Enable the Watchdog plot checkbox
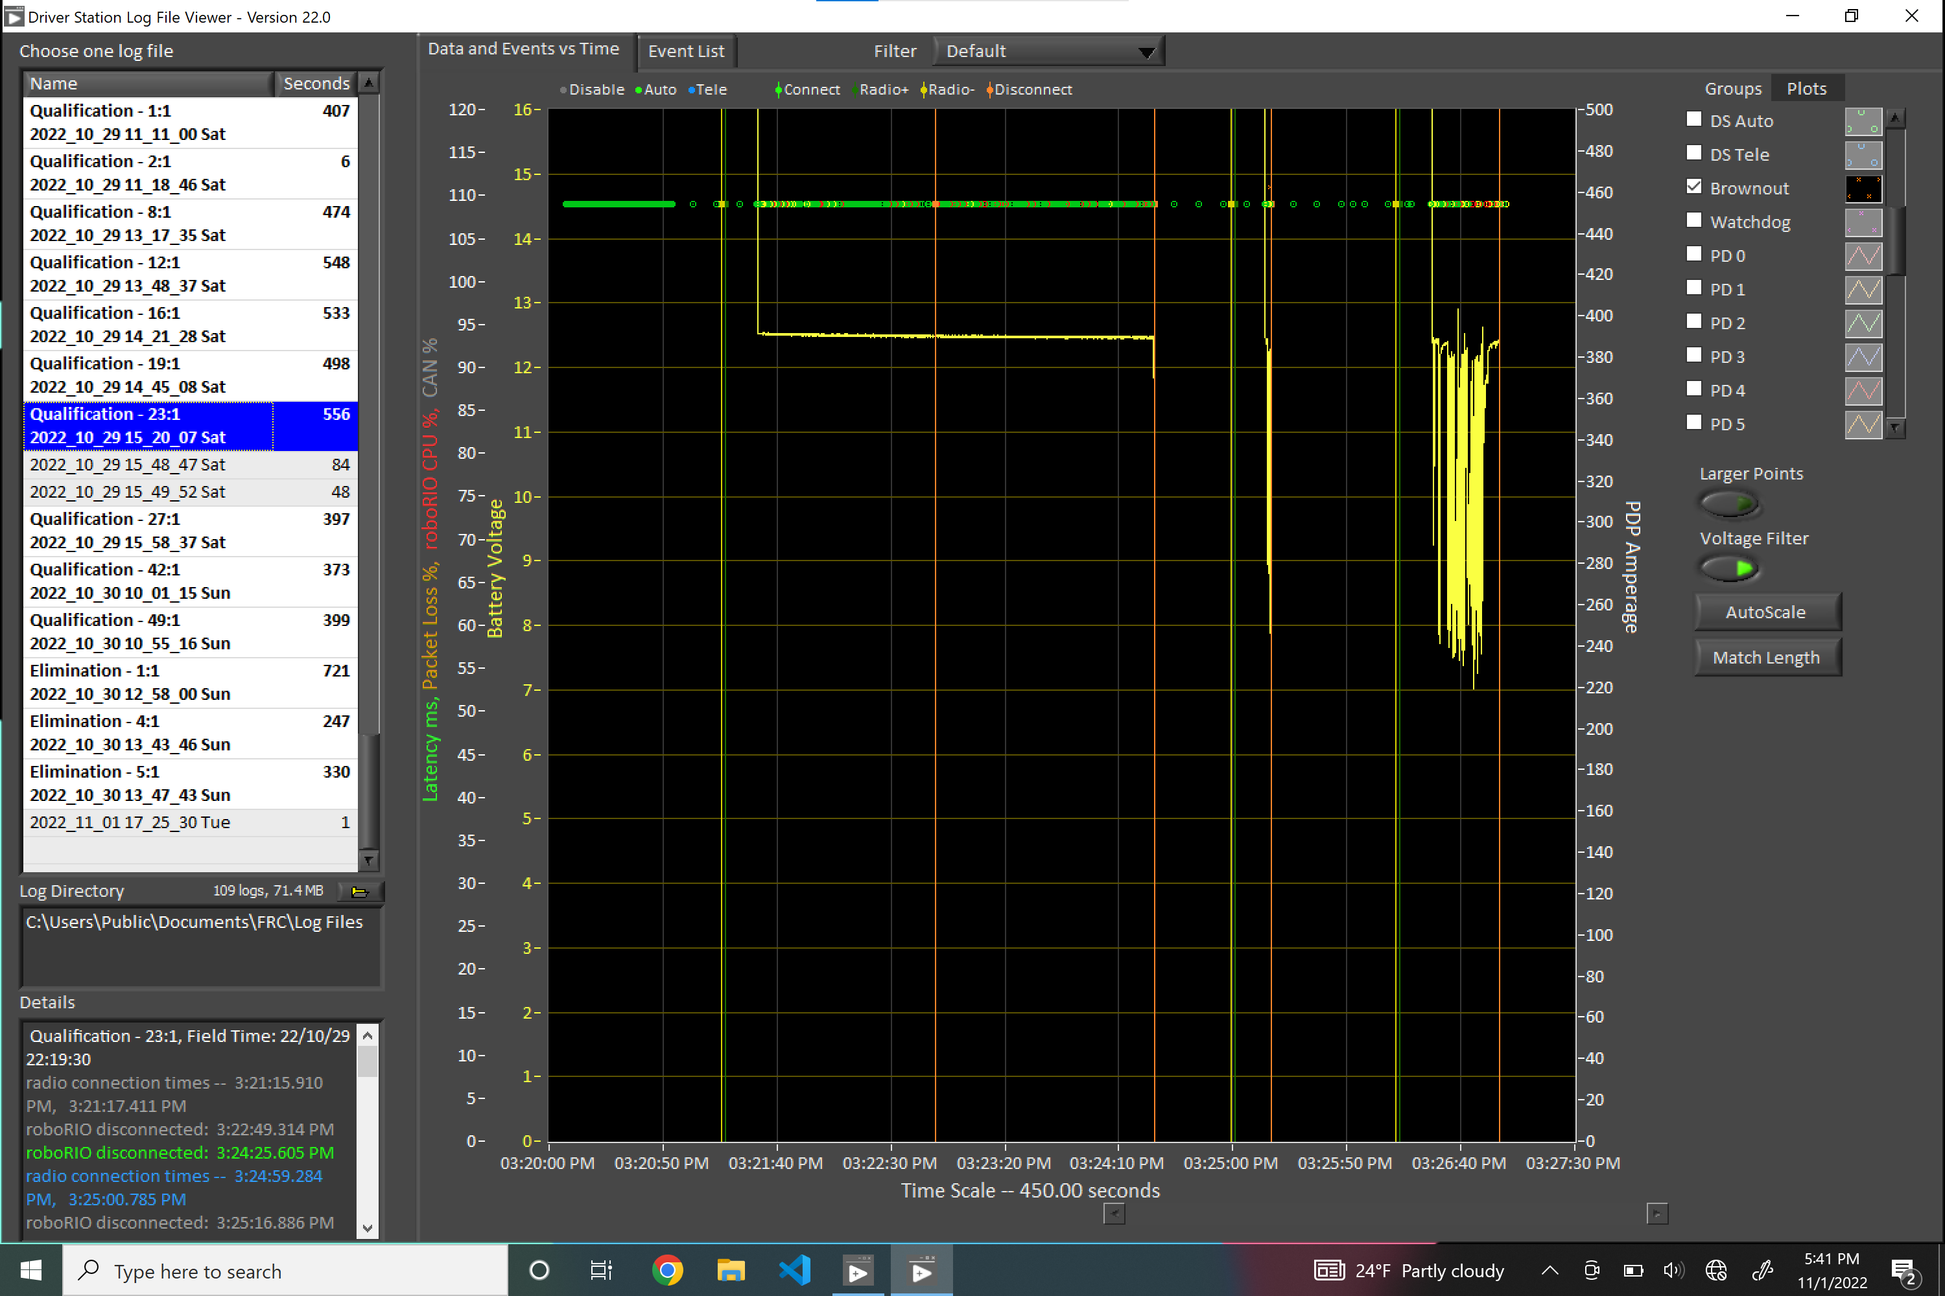This screenshot has width=1945, height=1296. [x=1693, y=220]
